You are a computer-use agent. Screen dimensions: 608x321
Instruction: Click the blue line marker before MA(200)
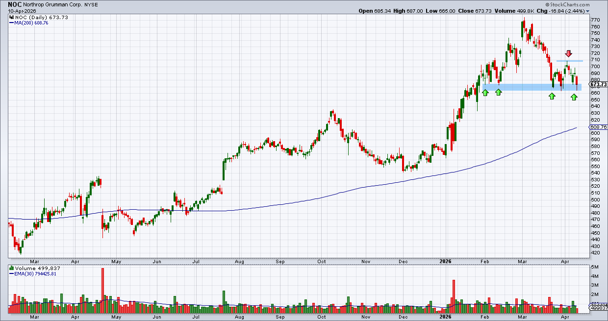[12, 23]
